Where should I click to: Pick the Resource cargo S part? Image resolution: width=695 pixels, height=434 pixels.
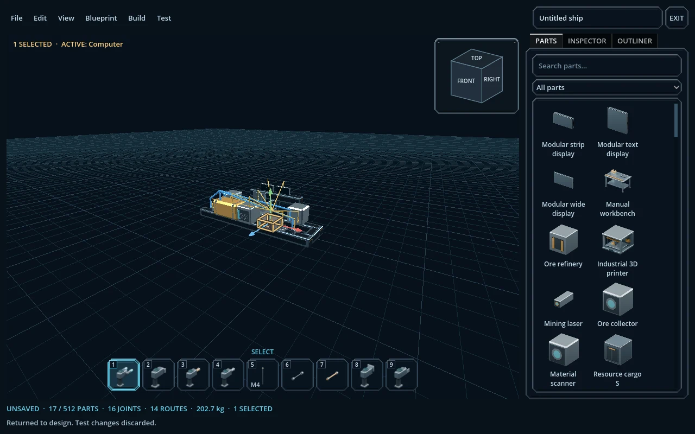point(617,361)
